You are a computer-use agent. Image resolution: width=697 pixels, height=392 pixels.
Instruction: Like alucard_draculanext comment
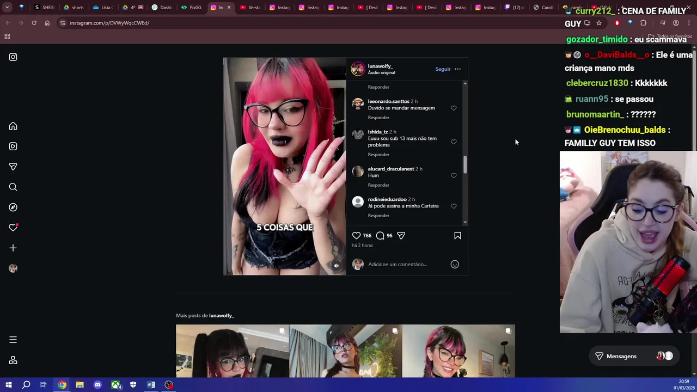(x=454, y=176)
